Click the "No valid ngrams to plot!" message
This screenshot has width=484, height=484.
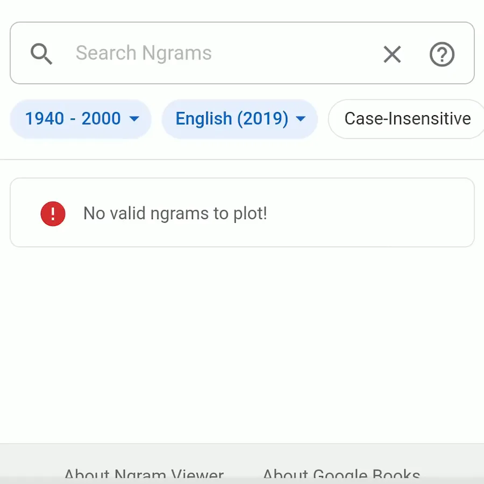(175, 213)
